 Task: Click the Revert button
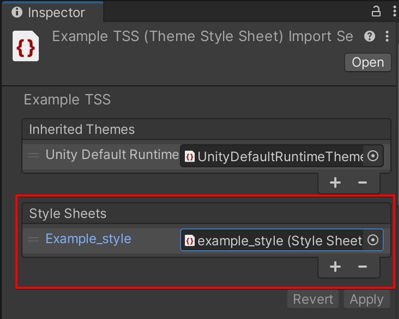pos(313,299)
